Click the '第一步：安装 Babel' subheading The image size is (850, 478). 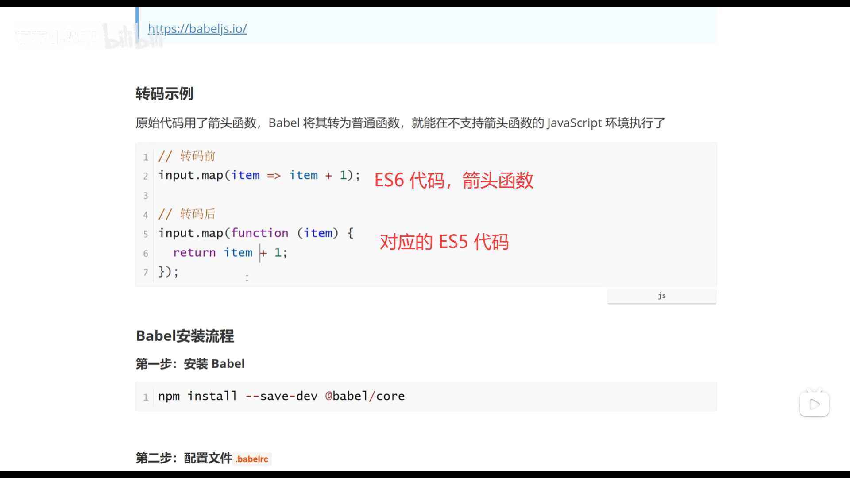[x=190, y=364]
